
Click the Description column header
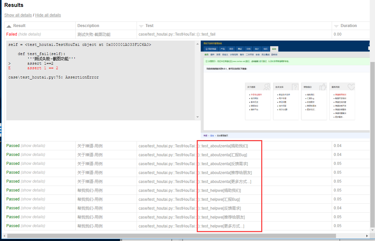[x=88, y=26]
